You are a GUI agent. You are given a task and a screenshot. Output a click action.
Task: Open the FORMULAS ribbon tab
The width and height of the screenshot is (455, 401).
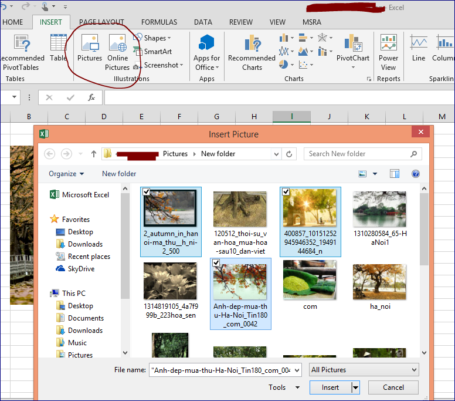159,22
